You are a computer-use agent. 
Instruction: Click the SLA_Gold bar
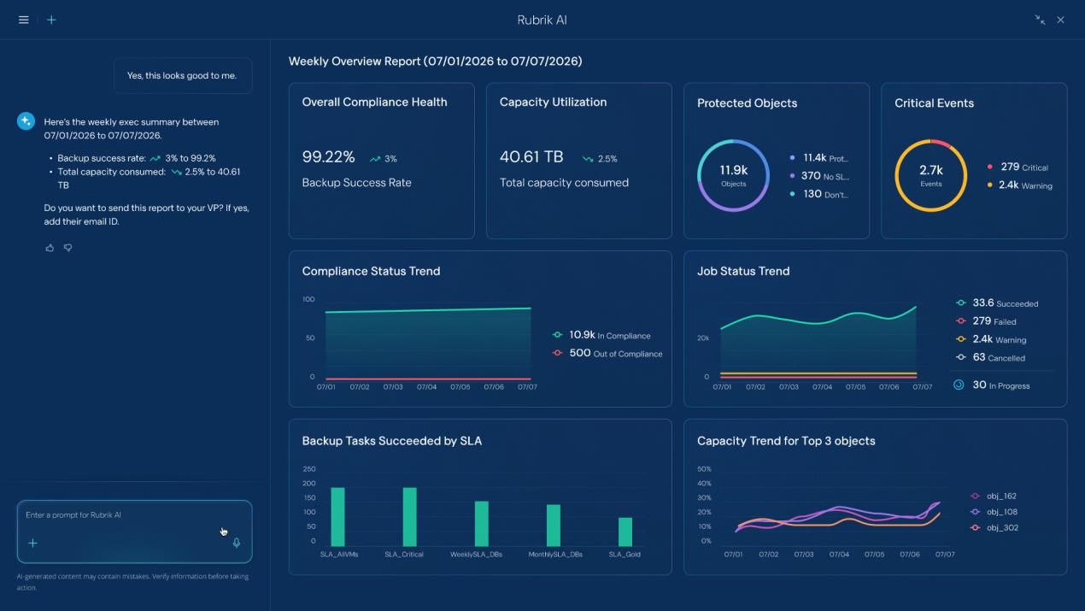pyautogui.click(x=625, y=532)
